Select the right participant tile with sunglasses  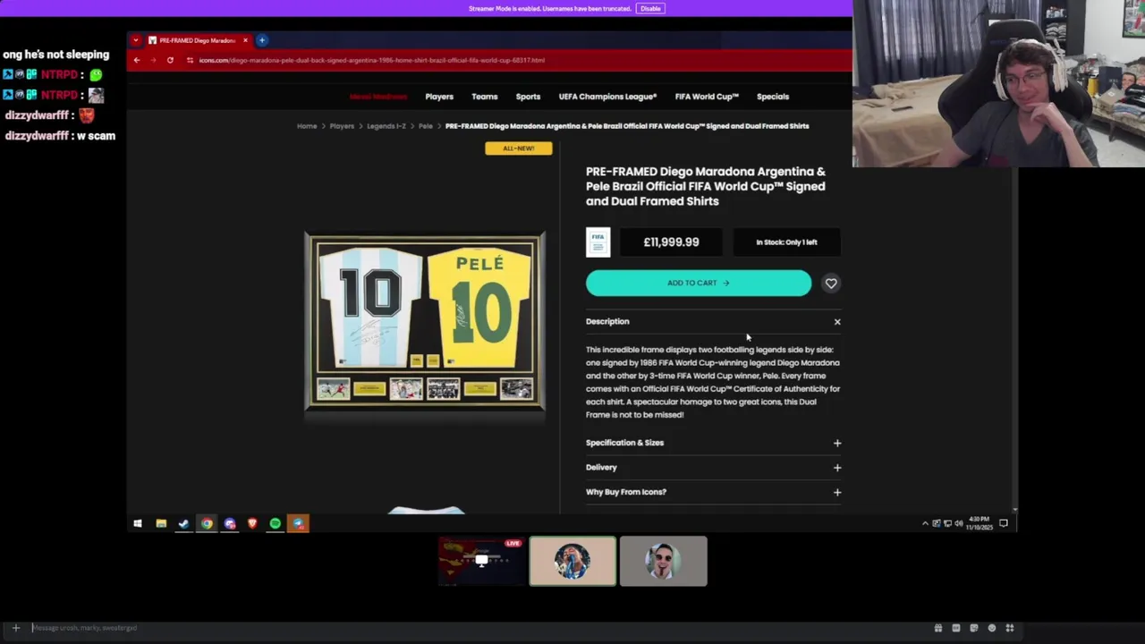(664, 562)
